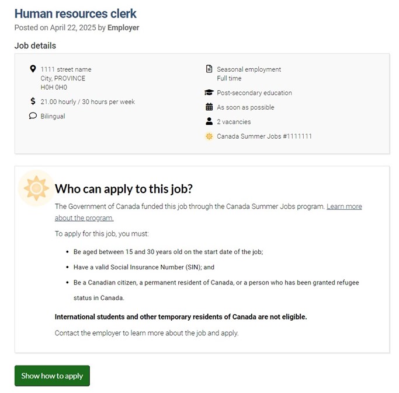Image resolution: width=399 pixels, height=393 pixels.
Task: Click the document icon beside Seasonal employment
Action: pyautogui.click(x=209, y=69)
